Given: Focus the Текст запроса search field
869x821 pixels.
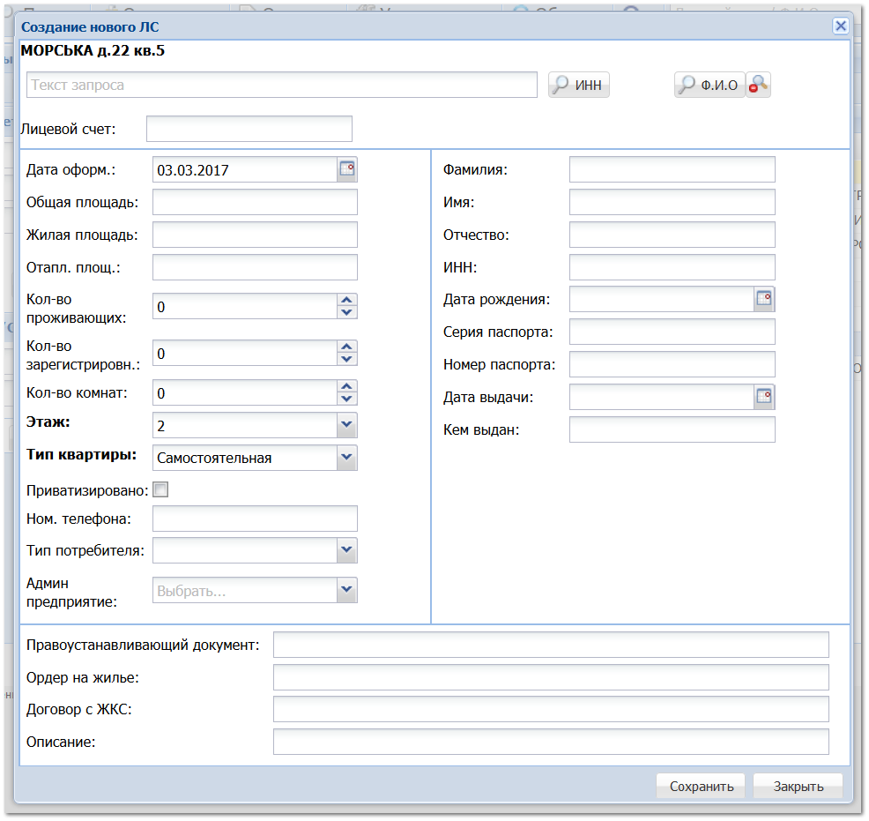Looking at the screenshot, I should click(281, 85).
